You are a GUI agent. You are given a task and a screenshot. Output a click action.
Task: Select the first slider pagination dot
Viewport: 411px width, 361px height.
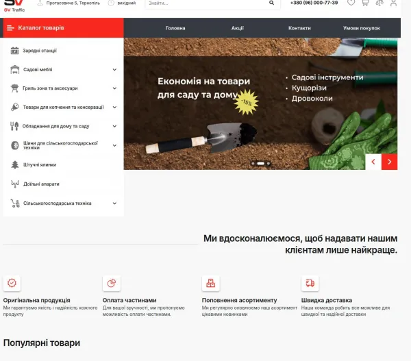[253, 163]
